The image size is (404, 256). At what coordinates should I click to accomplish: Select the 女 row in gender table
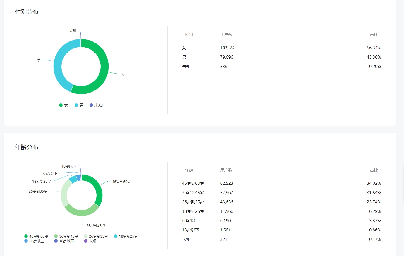pyautogui.click(x=281, y=48)
